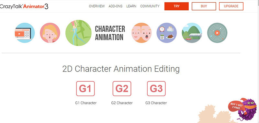The image size is (259, 123).
Task: Open the green running character animation icon
Action: 78,33
